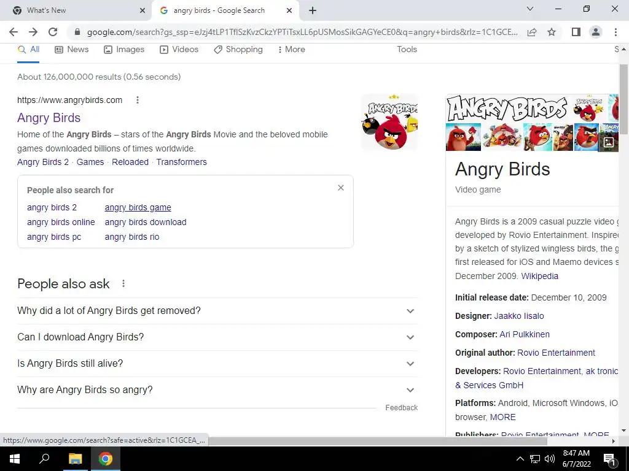Bookmark this page with the star icon
The height and width of the screenshot is (471, 629).
[552, 32]
